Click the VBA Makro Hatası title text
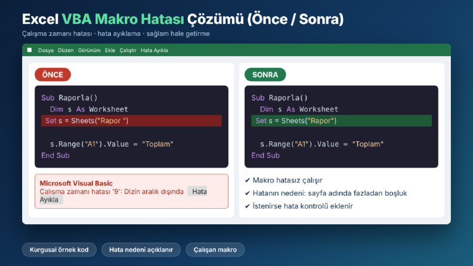This screenshot has width=473, height=266. [x=123, y=19]
